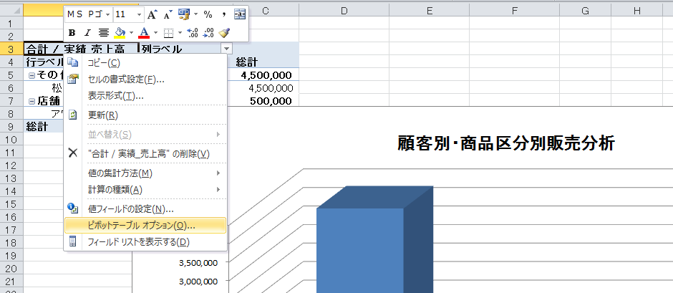Select the 4,500,000 cell in row 6
The height and width of the screenshot is (293, 673).
pos(266,88)
